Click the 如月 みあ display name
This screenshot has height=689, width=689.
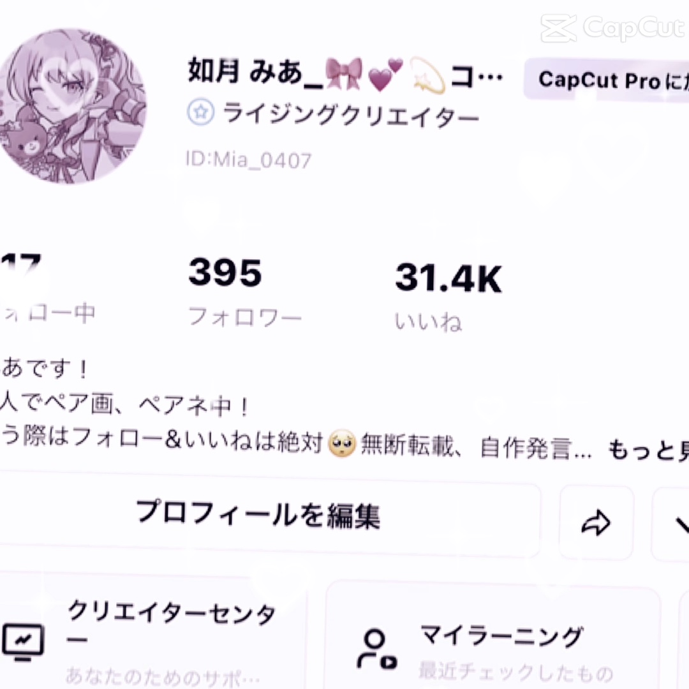pos(244,71)
